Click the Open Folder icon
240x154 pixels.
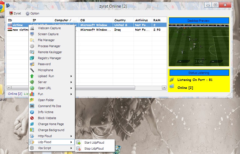32,100
